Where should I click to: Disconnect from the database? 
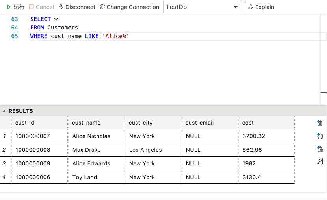tap(77, 7)
